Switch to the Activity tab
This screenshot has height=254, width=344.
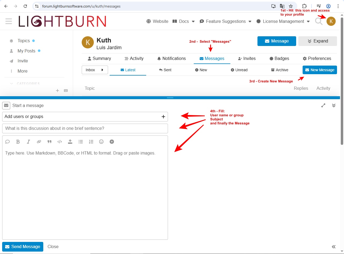tap(134, 58)
